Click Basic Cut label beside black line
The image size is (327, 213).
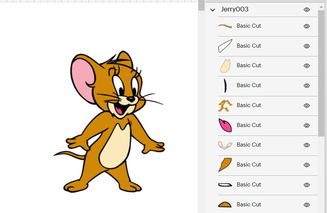pyautogui.click(x=249, y=85)
